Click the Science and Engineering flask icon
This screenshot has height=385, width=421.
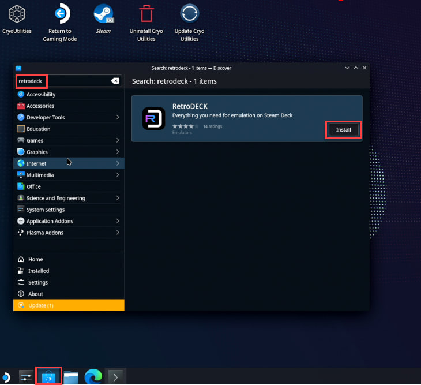click(21, 198)
